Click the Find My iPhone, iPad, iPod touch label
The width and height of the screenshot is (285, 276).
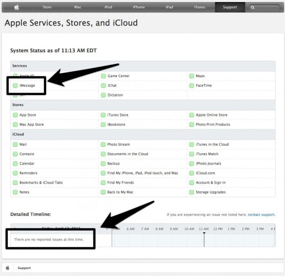click(143, 173)
